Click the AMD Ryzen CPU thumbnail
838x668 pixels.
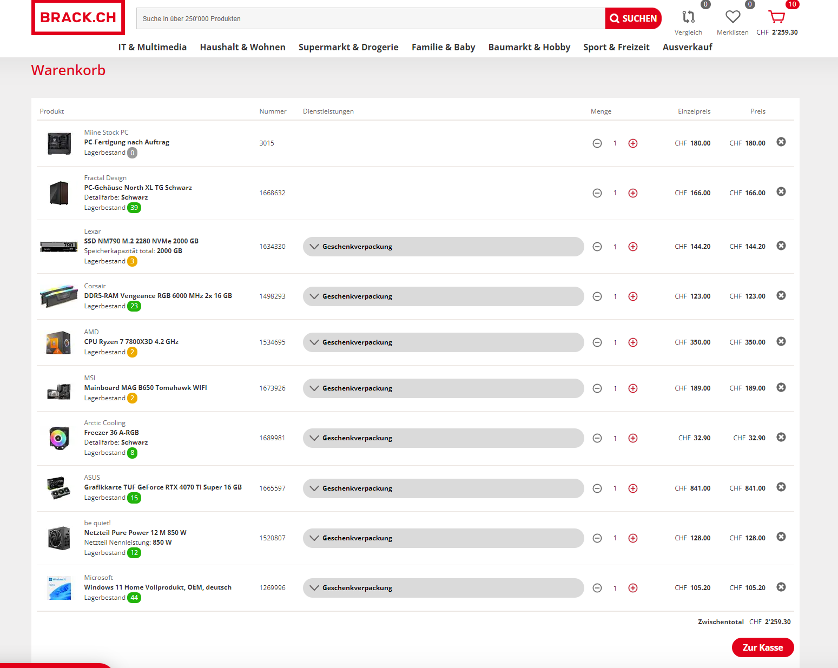click(59, 342)
